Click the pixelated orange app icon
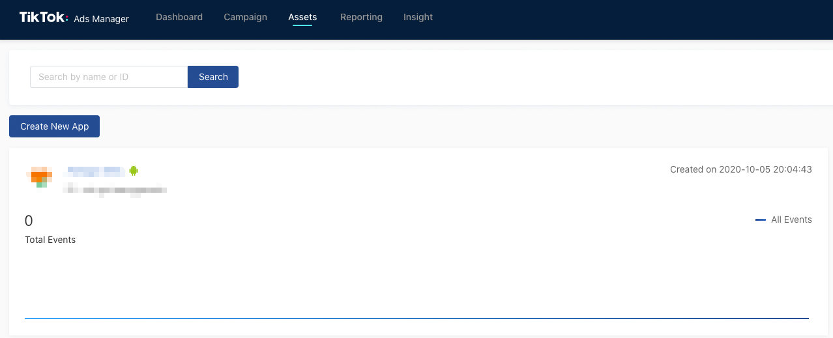Screen dimensions: 833x338 click(41, 176)
